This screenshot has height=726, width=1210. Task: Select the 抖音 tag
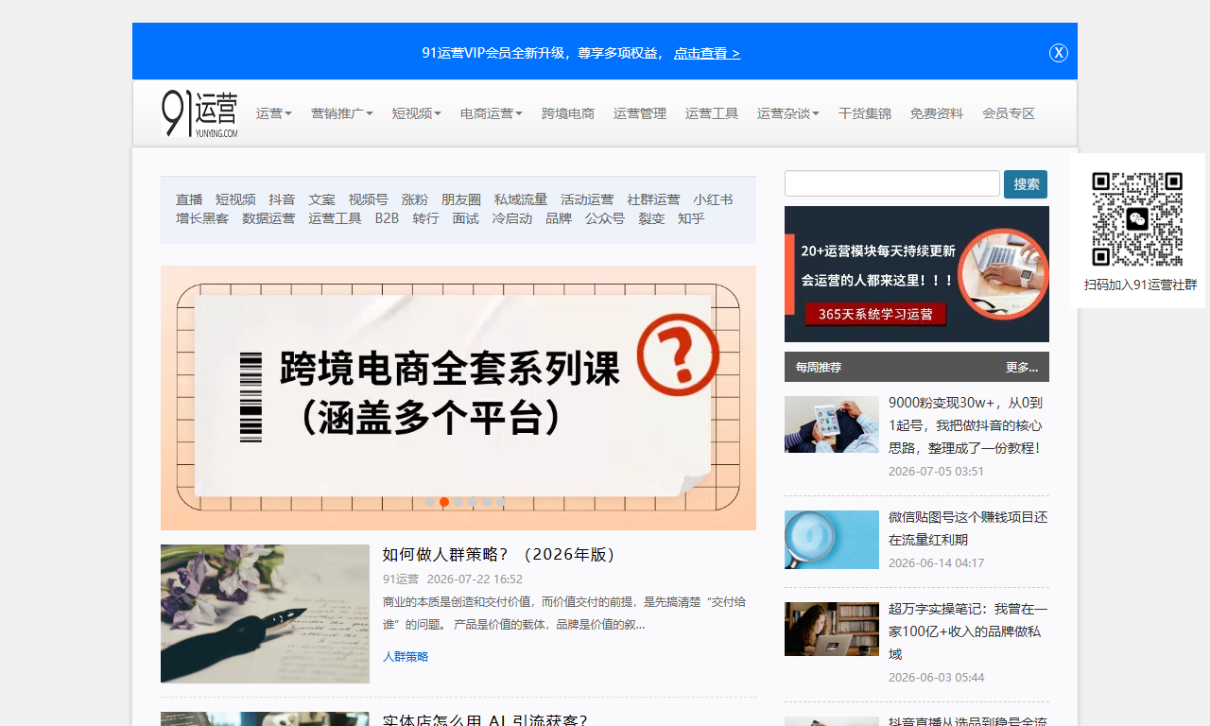click(x=282, y=199)
